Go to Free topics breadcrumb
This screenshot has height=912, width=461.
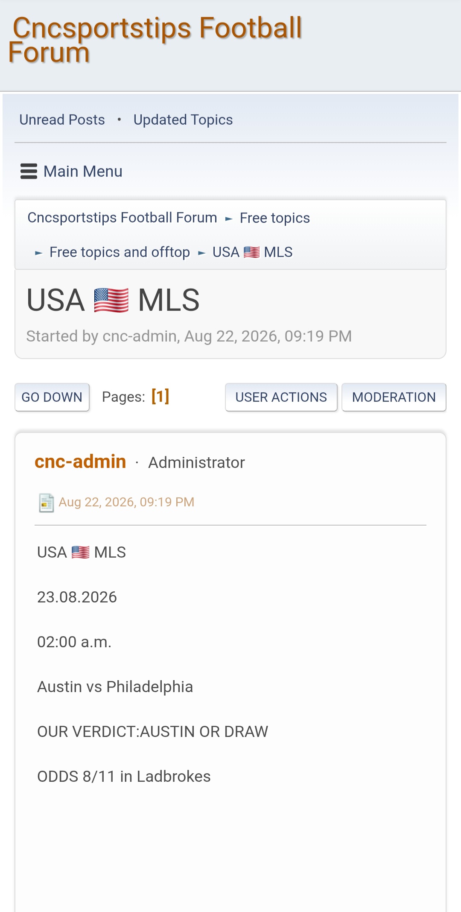[x=275, y=218]
